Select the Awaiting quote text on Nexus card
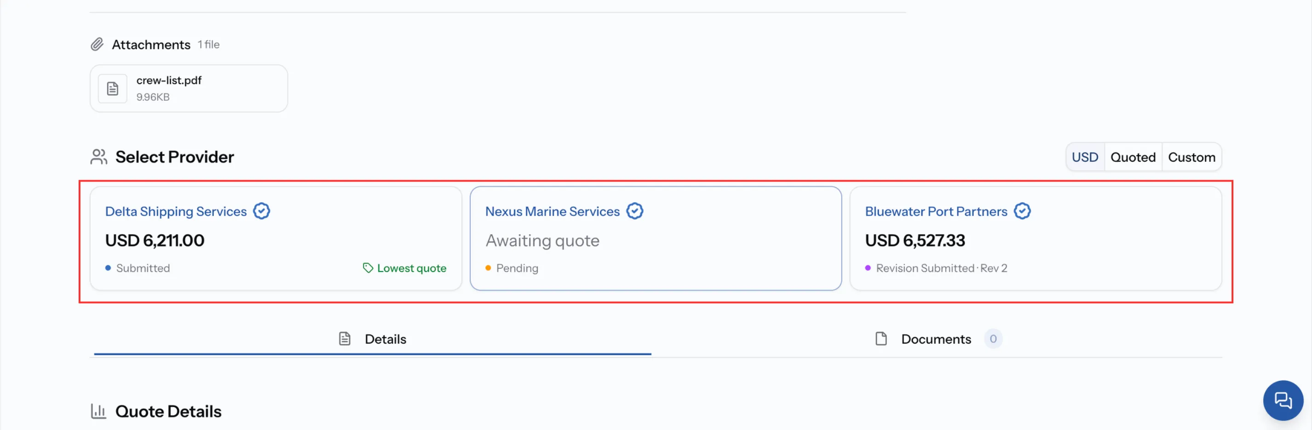 point(542,240)
